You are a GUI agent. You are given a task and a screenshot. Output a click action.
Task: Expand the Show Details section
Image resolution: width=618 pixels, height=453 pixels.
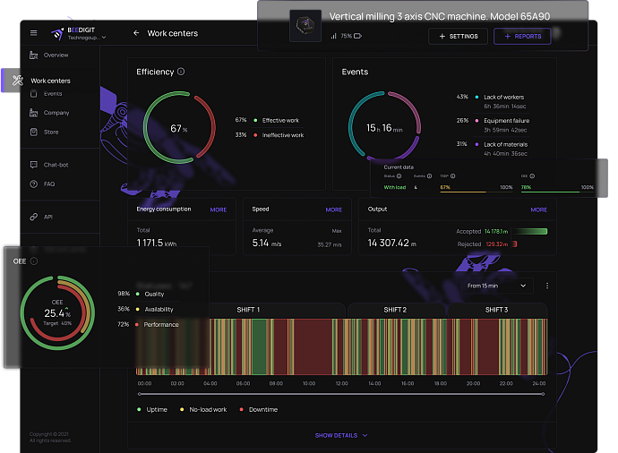tap(341, 436)
